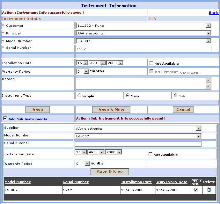Image resolution: width=220 pixels, height=204 pixels.
Task: Expand the Principal dropdown list
Action: pos(208,33)
